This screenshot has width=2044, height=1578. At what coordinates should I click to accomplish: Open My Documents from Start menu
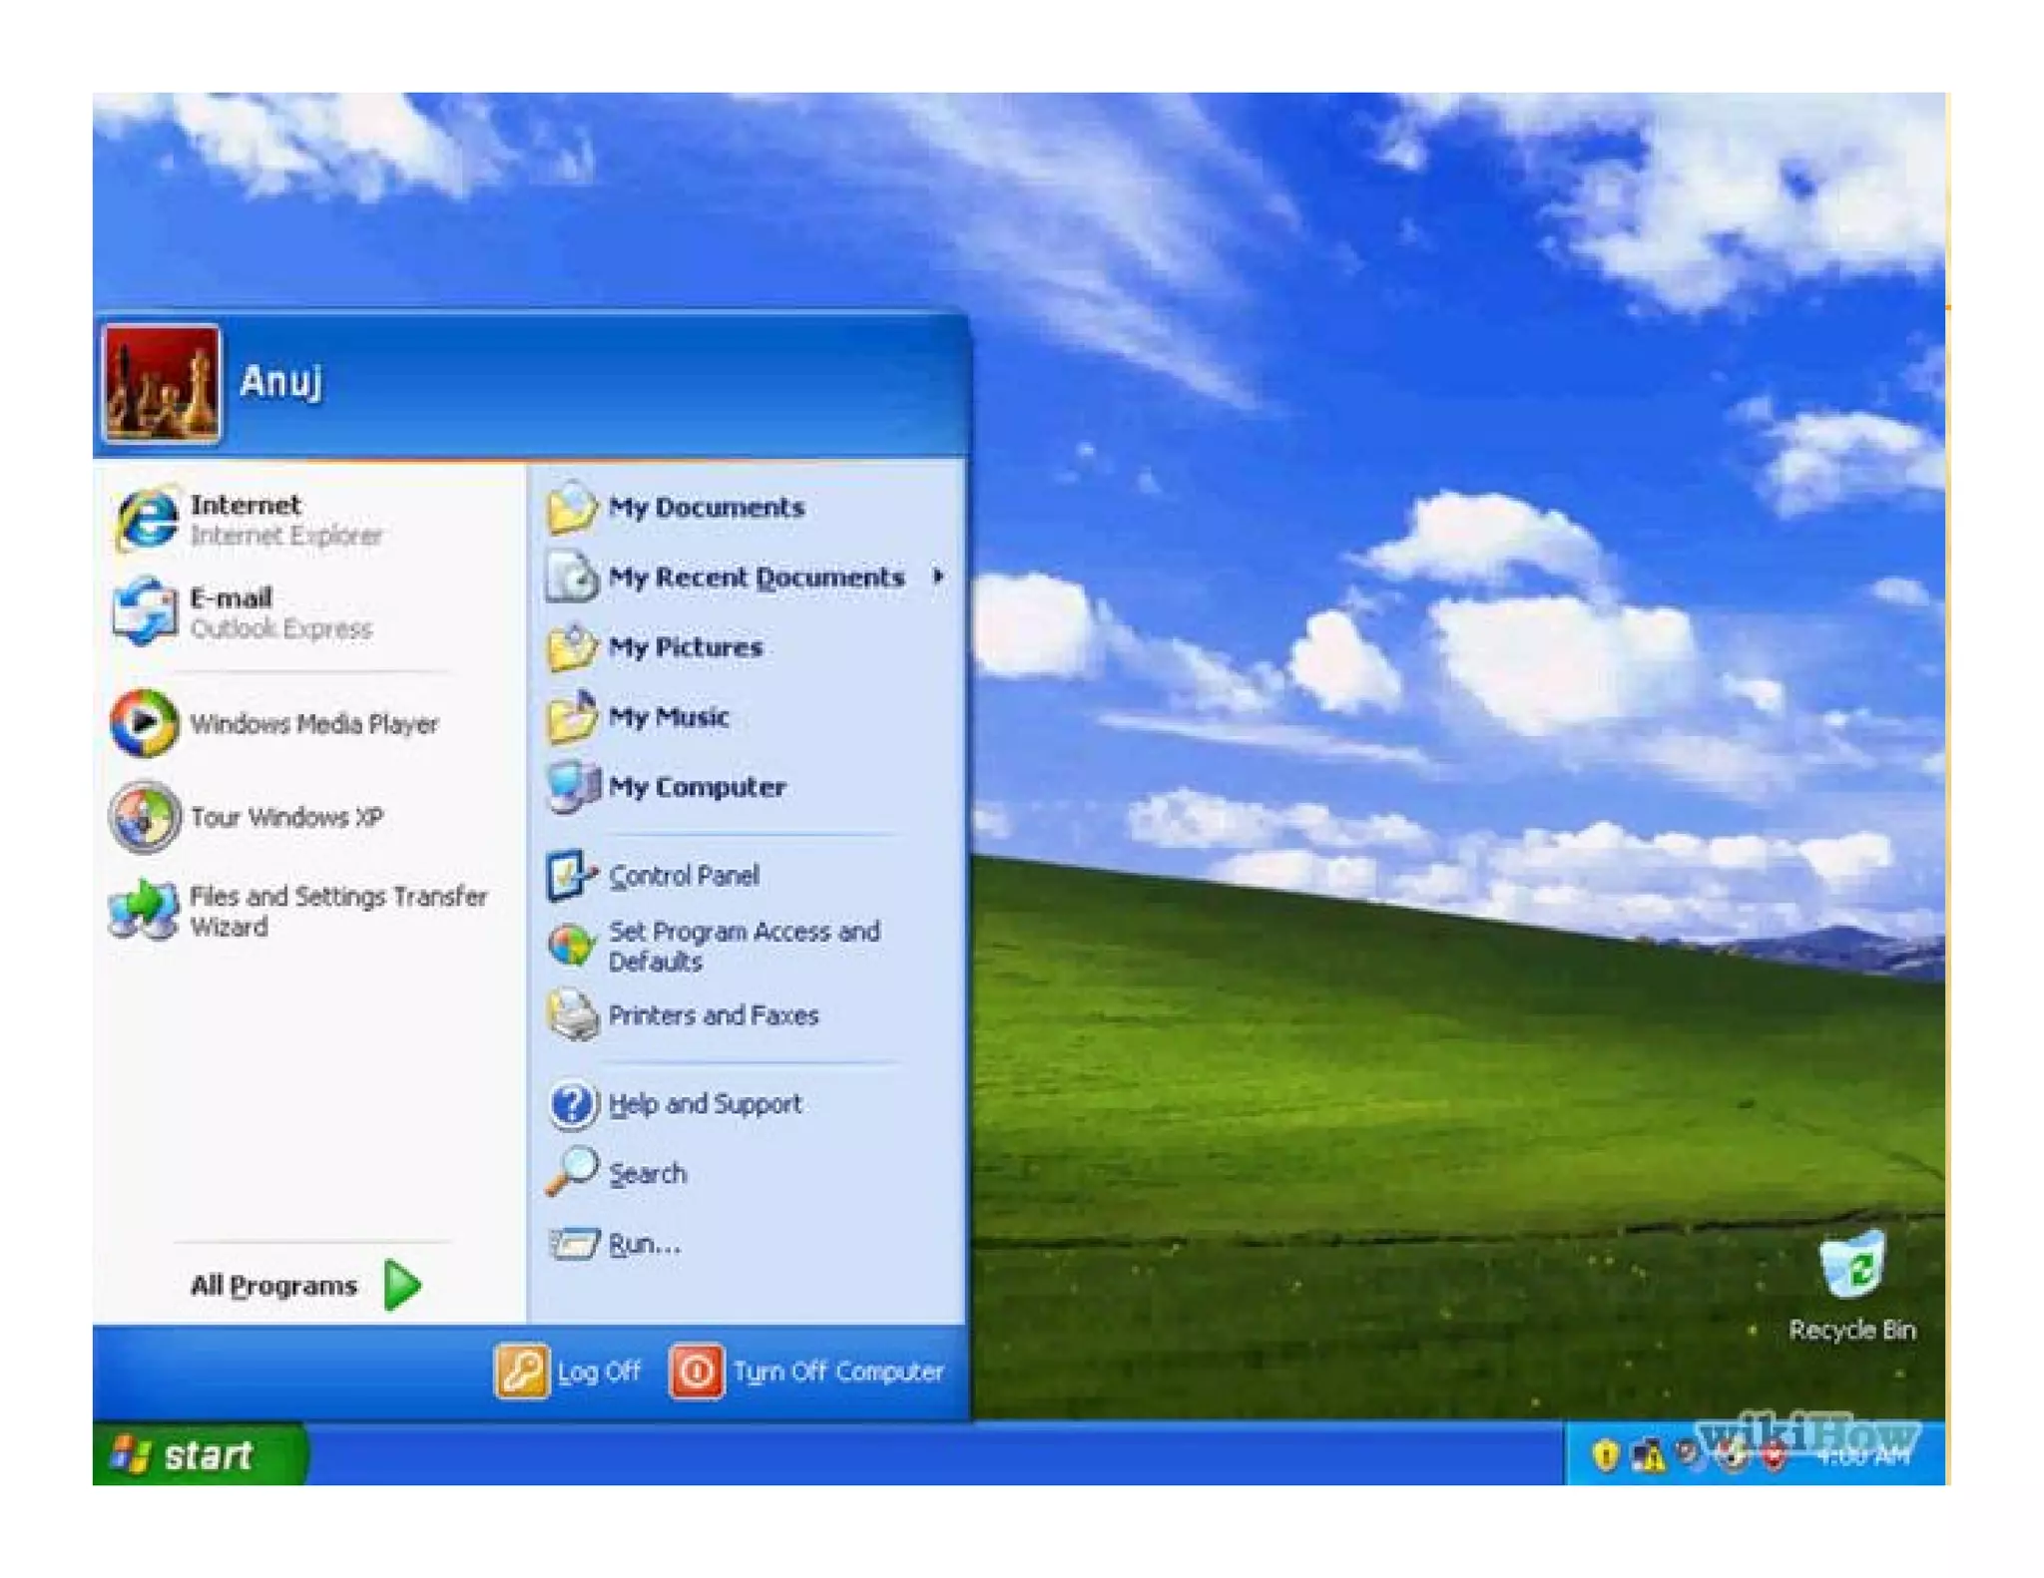(x=705, y=508)
